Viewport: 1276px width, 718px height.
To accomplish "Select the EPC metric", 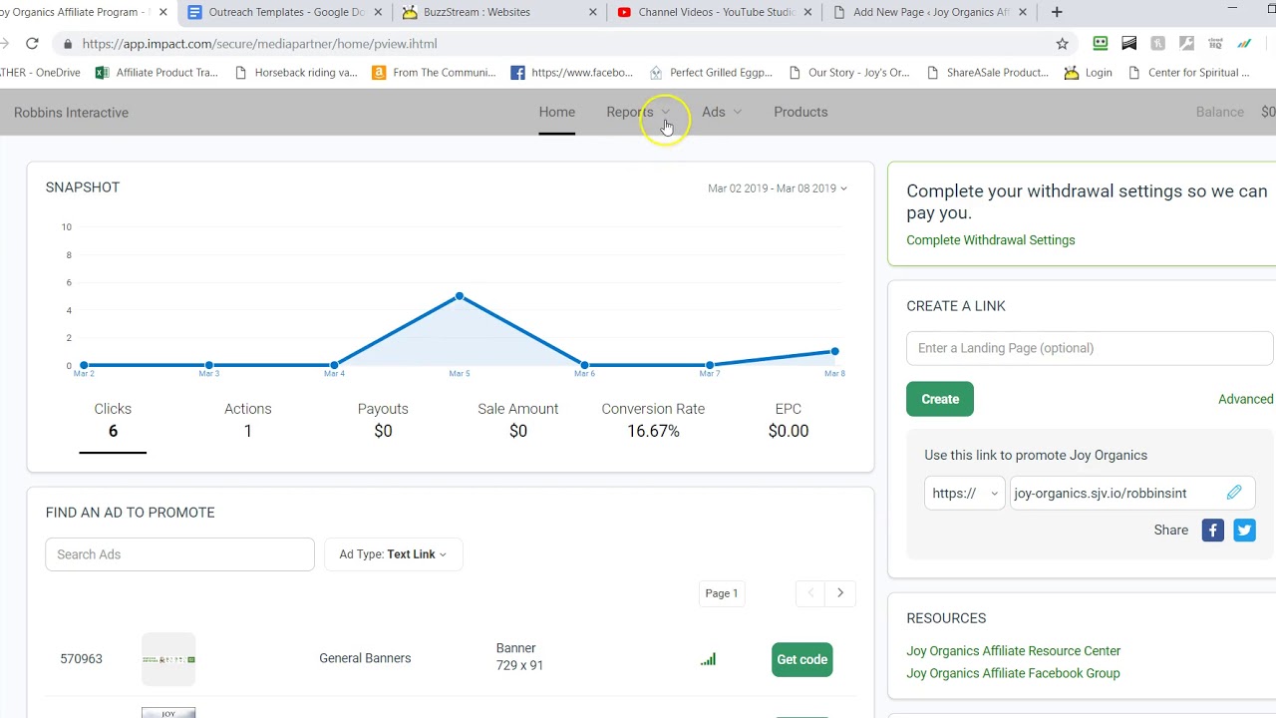I will (789, 420).
